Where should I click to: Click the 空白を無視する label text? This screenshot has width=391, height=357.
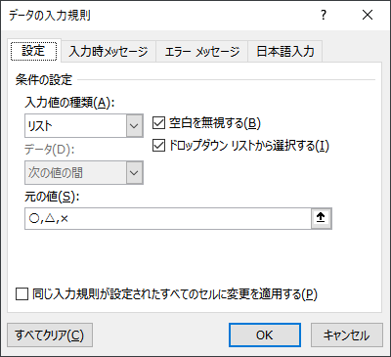(x=215, y=123)
